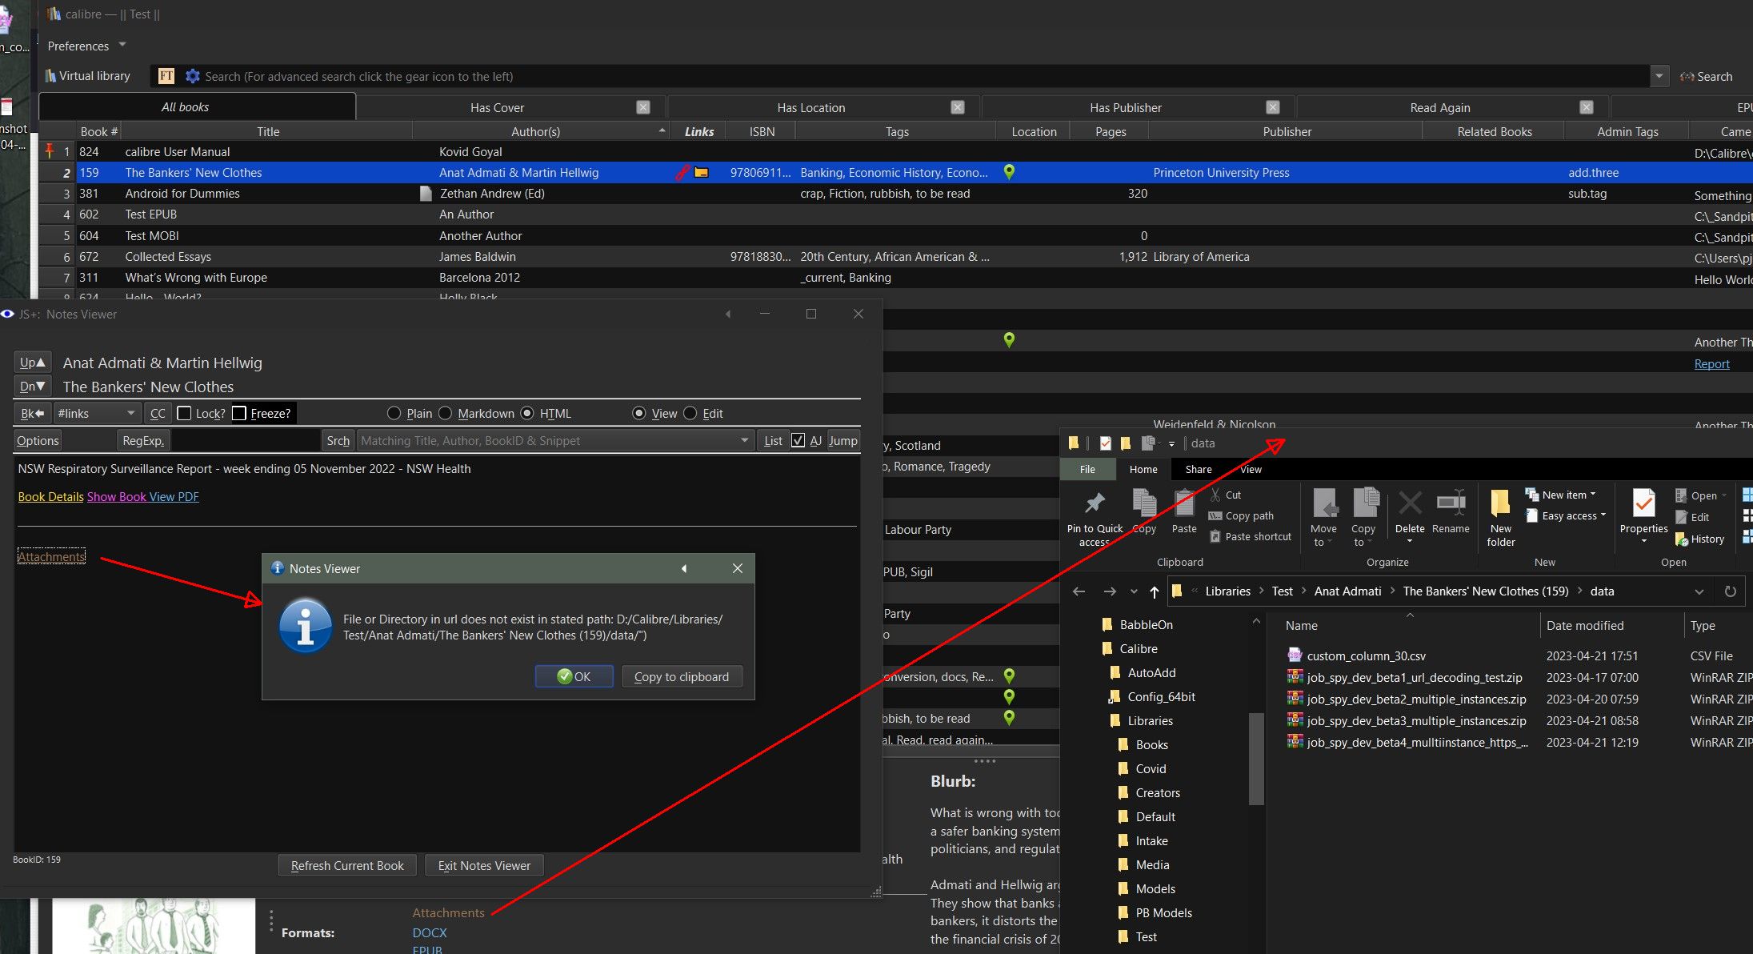Open the #links column dropdown
The height and width of the screenshot is (954, 1753).
[130, 413]
